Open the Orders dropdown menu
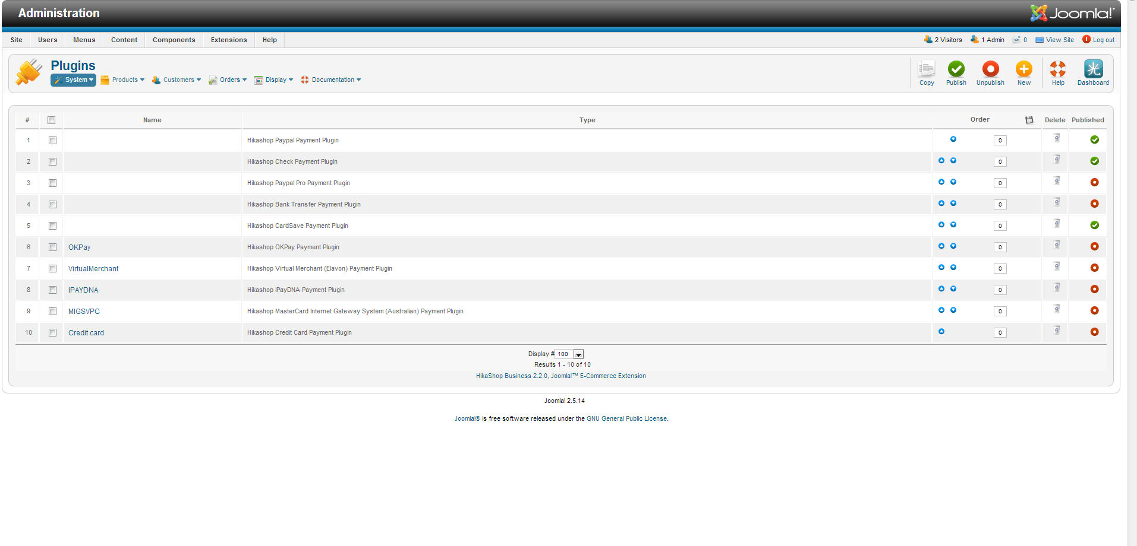 coord(228,80)
